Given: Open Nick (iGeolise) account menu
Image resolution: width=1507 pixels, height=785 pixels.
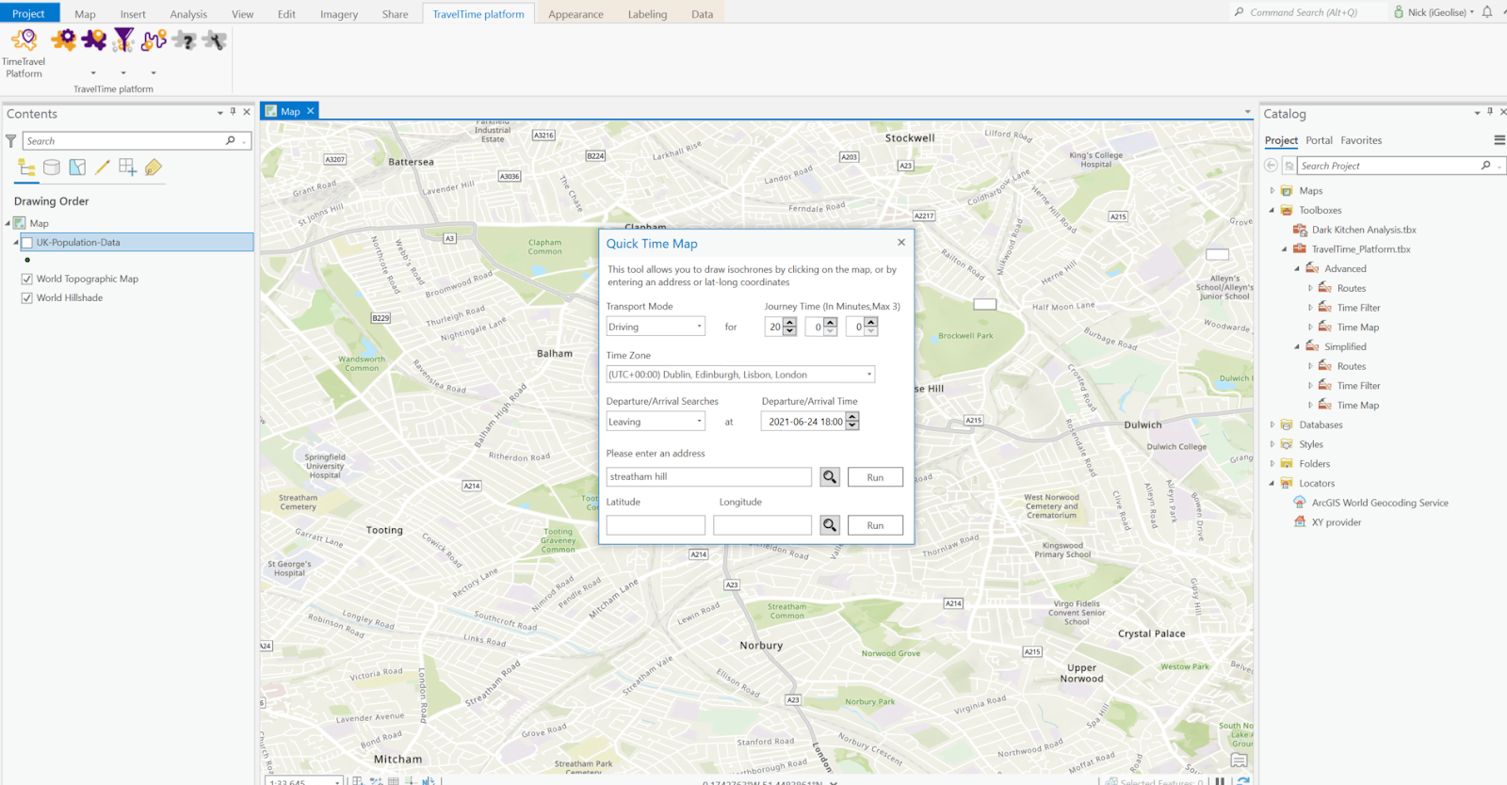Looking at the screenshot, I should coord(1434,12).
